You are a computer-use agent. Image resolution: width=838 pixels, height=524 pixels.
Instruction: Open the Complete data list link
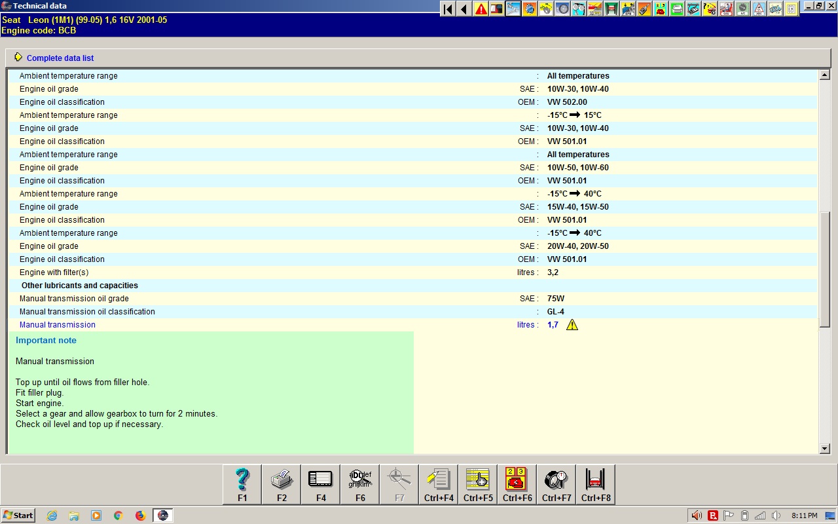pyautogui.click(x=60, y=58)
